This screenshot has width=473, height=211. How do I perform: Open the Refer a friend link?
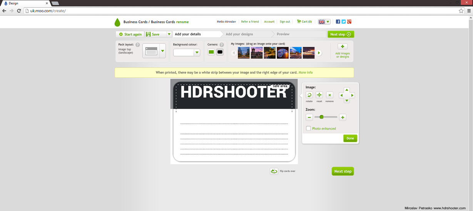click(x=250, y=21)
